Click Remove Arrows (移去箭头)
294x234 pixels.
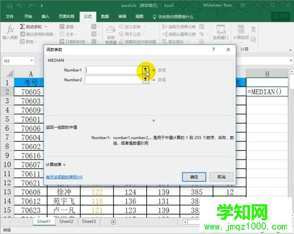173,41
